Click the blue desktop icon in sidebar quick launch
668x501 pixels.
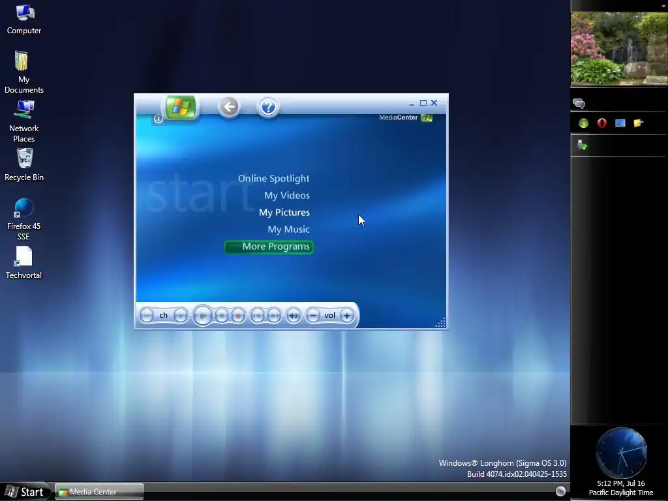pyautogui.click(x=620, y=123)
